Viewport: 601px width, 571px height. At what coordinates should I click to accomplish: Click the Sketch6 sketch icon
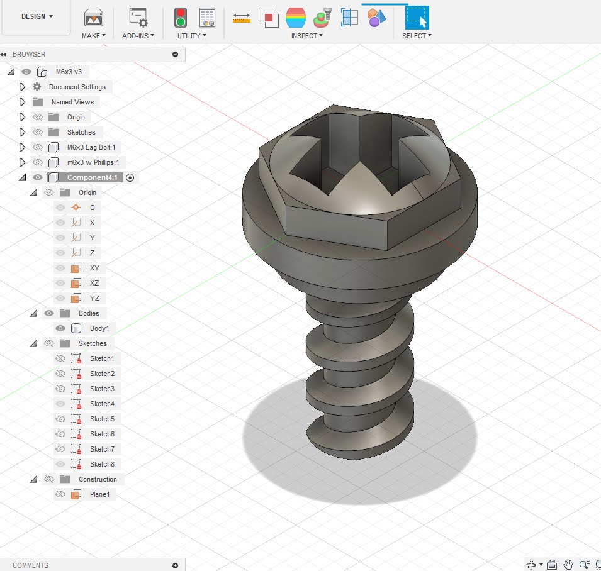(76, 434)
